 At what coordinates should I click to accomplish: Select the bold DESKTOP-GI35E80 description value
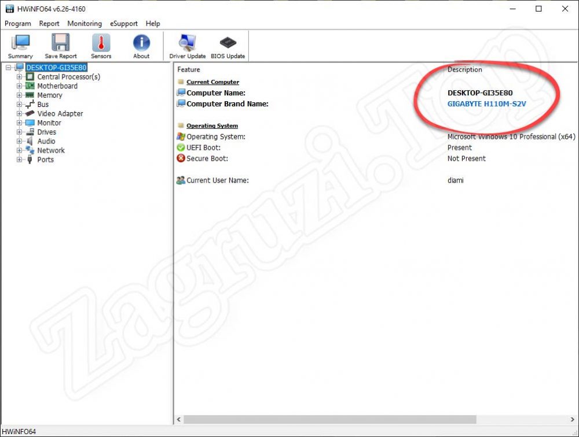tap(480, 93)
